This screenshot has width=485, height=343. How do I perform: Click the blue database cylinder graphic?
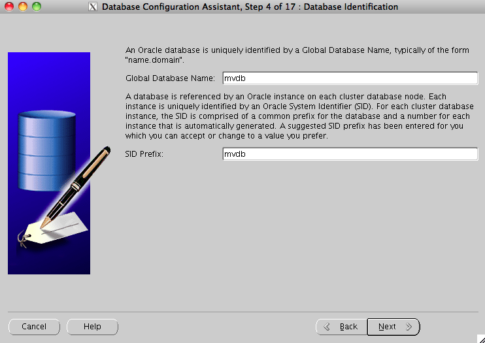coord(43,149)
